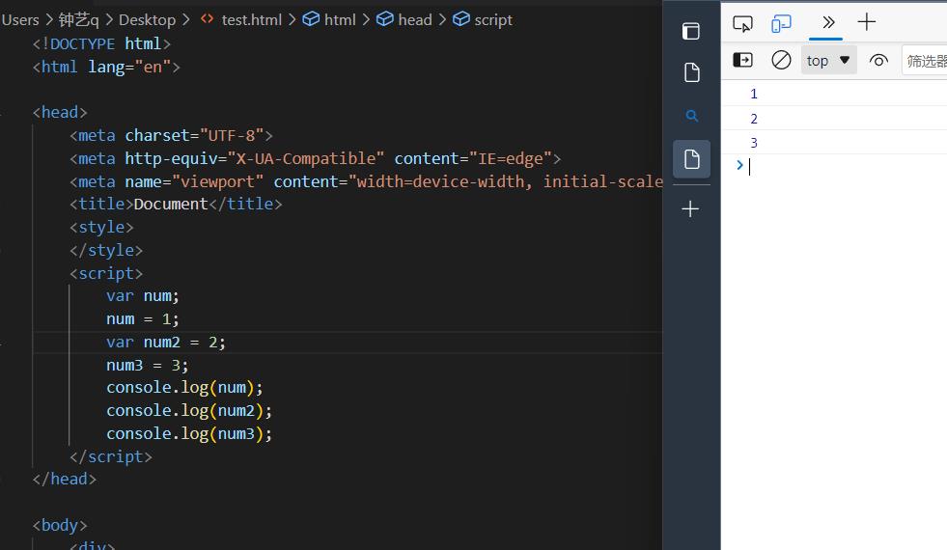Click the X-UA-Compatible meta line
This screenshot has height=550, width=947.
click(x=315, y=158)
